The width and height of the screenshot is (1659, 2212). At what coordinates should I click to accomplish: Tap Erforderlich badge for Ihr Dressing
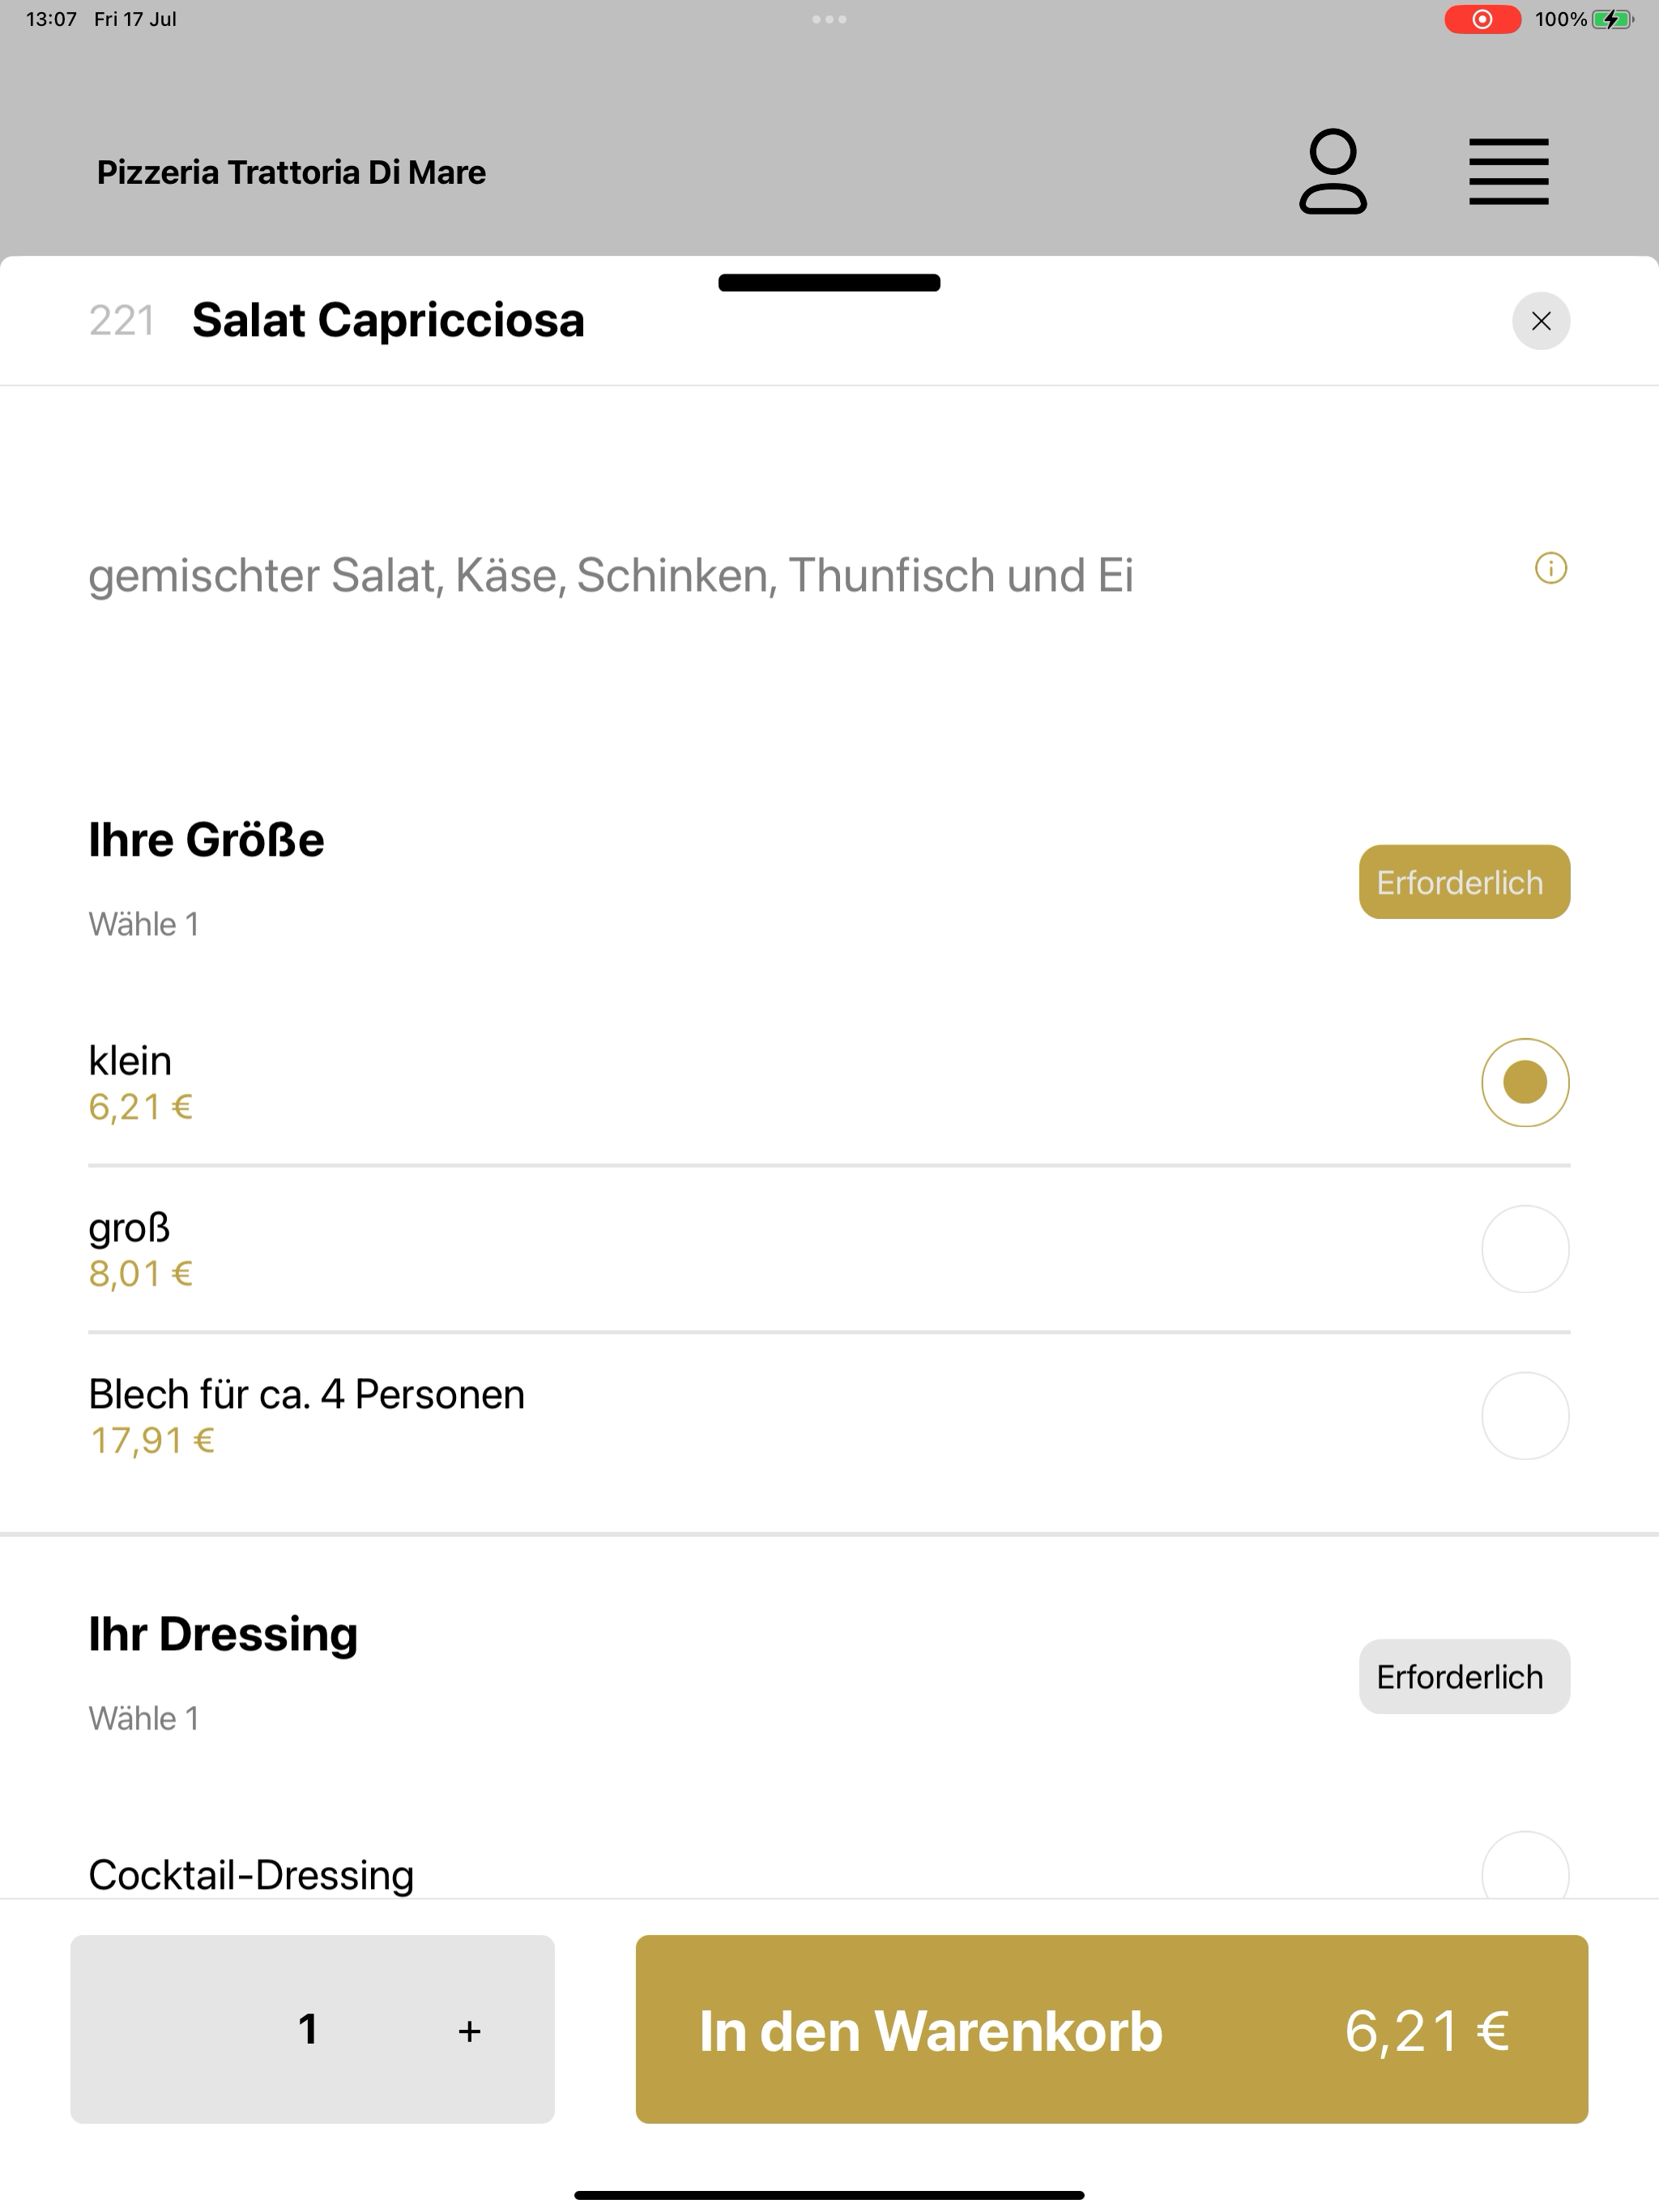click(x=1464, y=1676)
